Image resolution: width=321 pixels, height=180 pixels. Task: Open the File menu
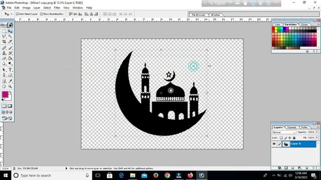pos(9,8)
